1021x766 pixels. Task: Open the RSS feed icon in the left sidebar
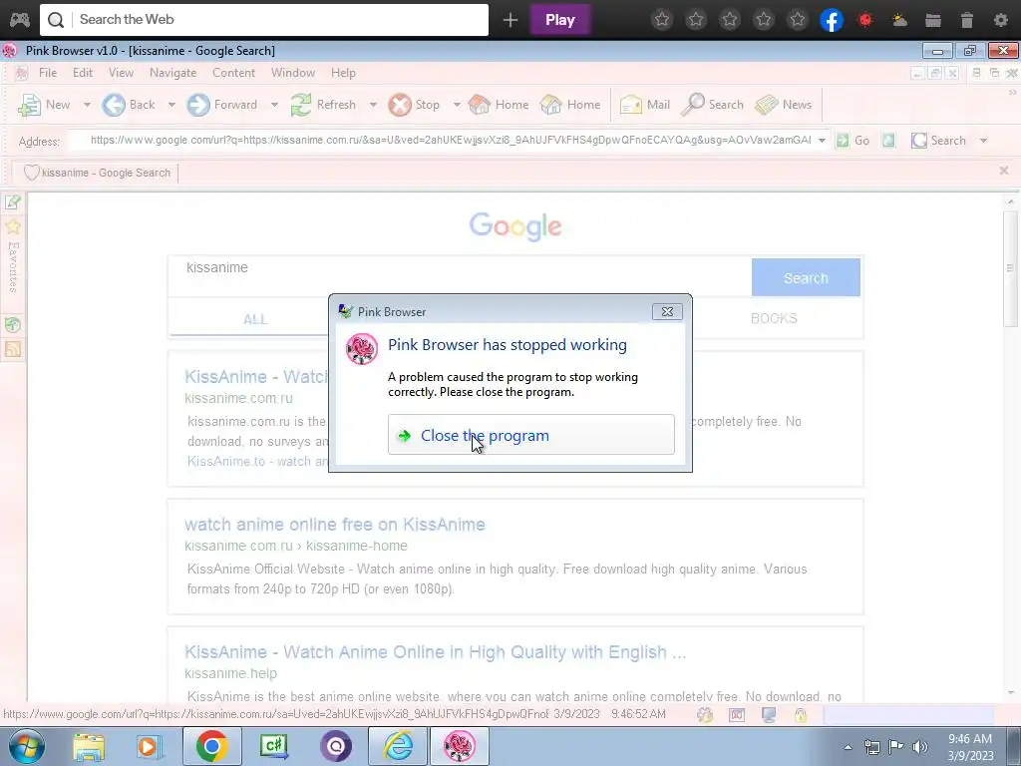point(12,349)
